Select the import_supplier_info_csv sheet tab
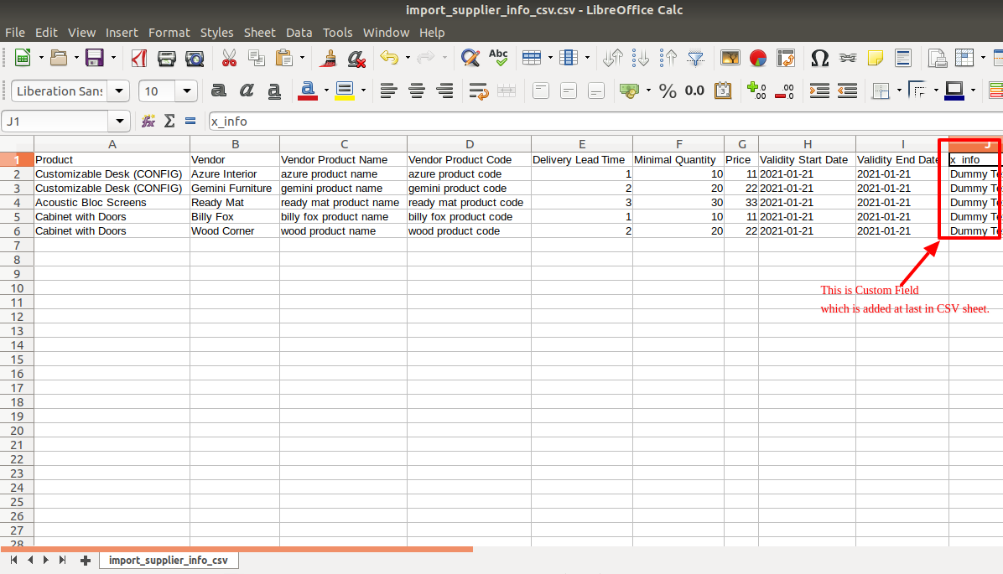This screenshot has width=1003, height=574. point(168,560)
